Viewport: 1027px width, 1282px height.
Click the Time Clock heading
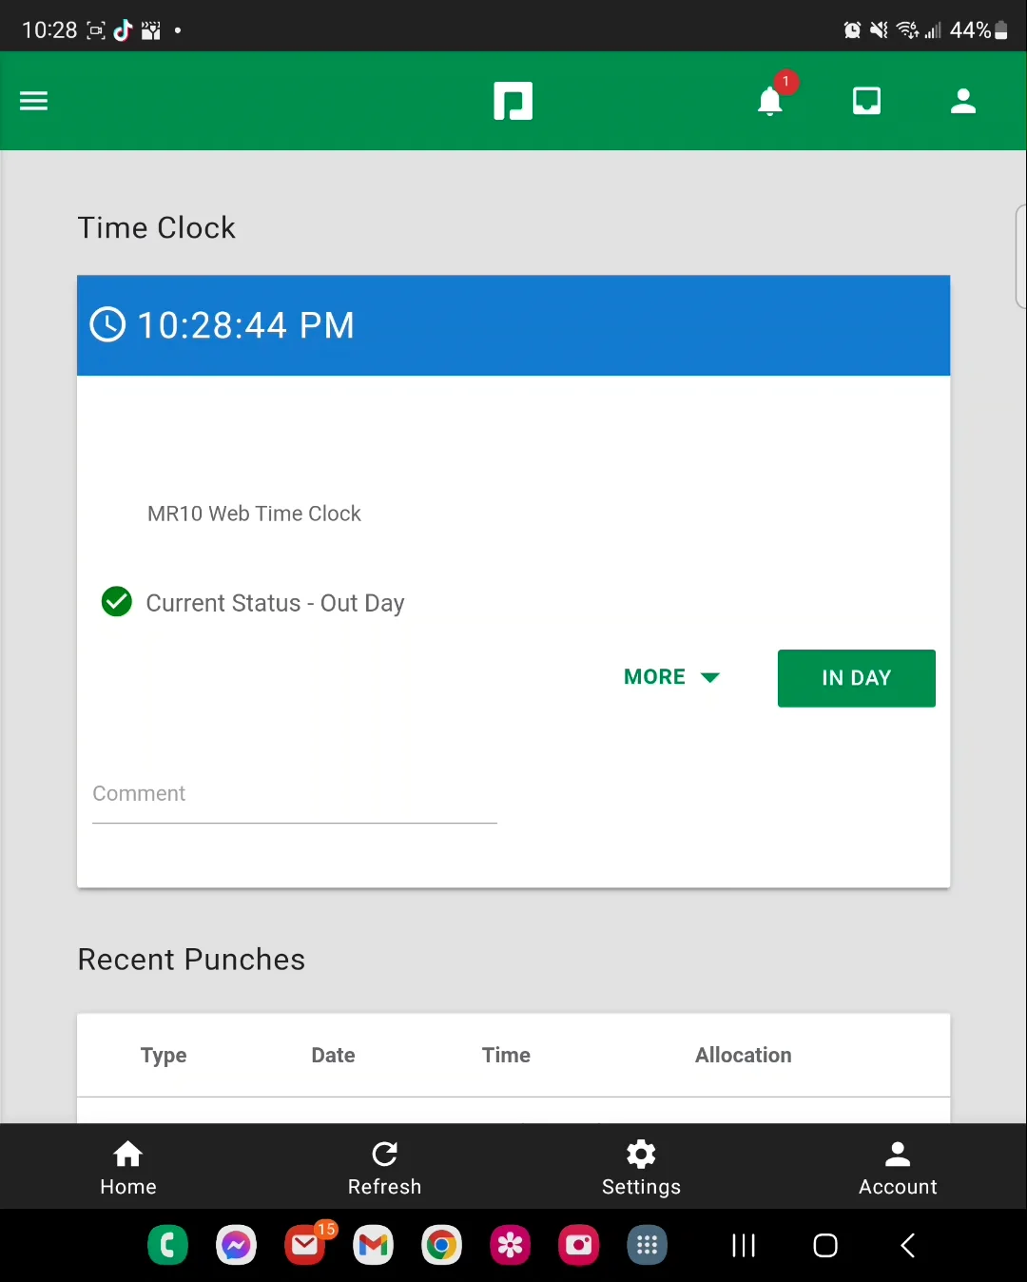point(156,227)
